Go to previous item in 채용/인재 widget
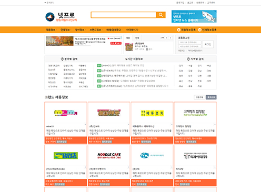The width and height of the screenshot is (261, 192). (x=167, y=38)
